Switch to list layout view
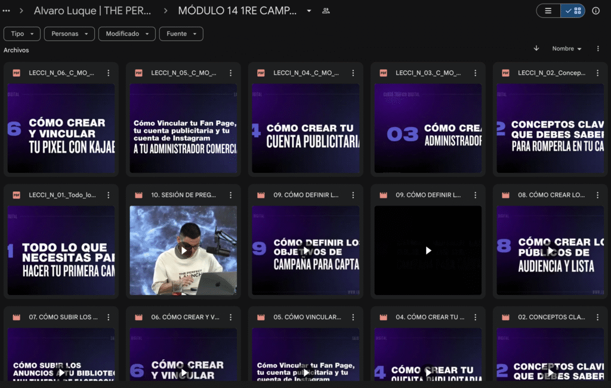Screen dimensions: 611x388 (548, 11)
